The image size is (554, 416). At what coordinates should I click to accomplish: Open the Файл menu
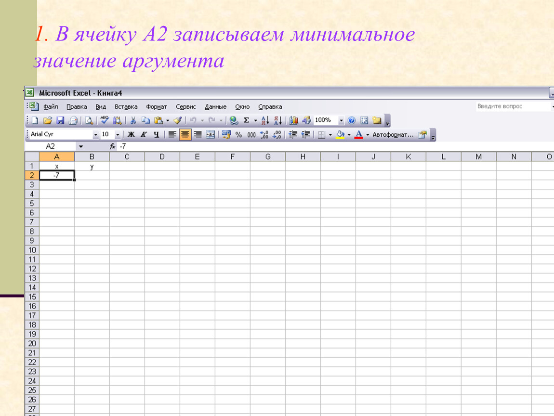pyautogui.click(x=51, y=107)
